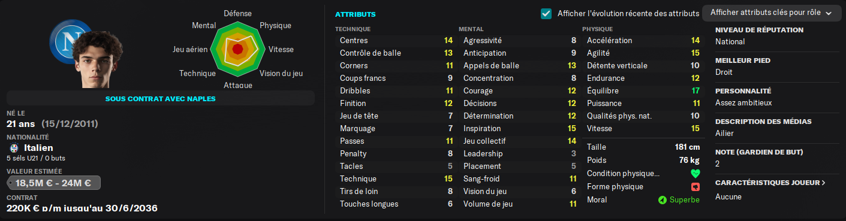
Task: Click the estimated value 18,5M € - 24M €
Action: 53,183
